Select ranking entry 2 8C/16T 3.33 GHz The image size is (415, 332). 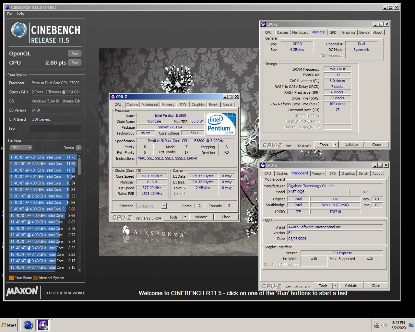click(43, 164)
